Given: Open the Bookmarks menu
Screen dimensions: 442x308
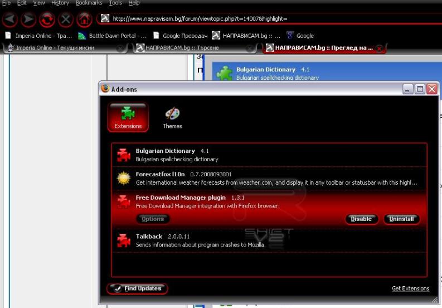Looking at the screenshot, I should pyautogui.click(x=89, y=3).
